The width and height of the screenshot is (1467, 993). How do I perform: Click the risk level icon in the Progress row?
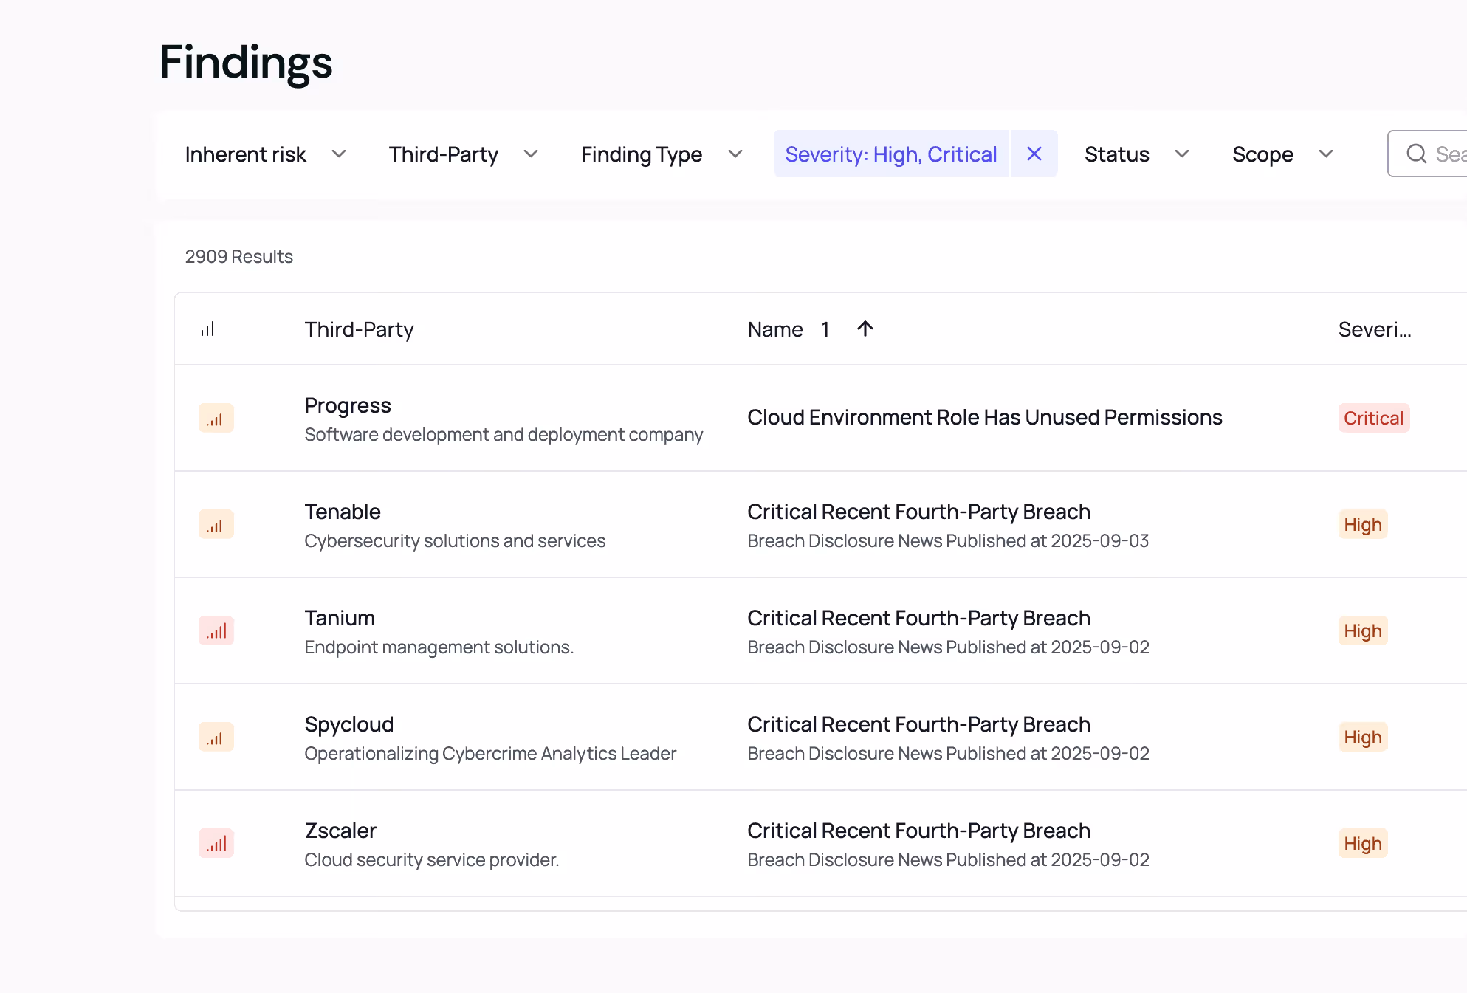[216, 418]
